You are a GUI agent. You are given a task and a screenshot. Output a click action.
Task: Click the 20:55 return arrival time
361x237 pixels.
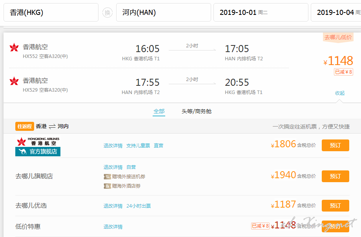237,82
